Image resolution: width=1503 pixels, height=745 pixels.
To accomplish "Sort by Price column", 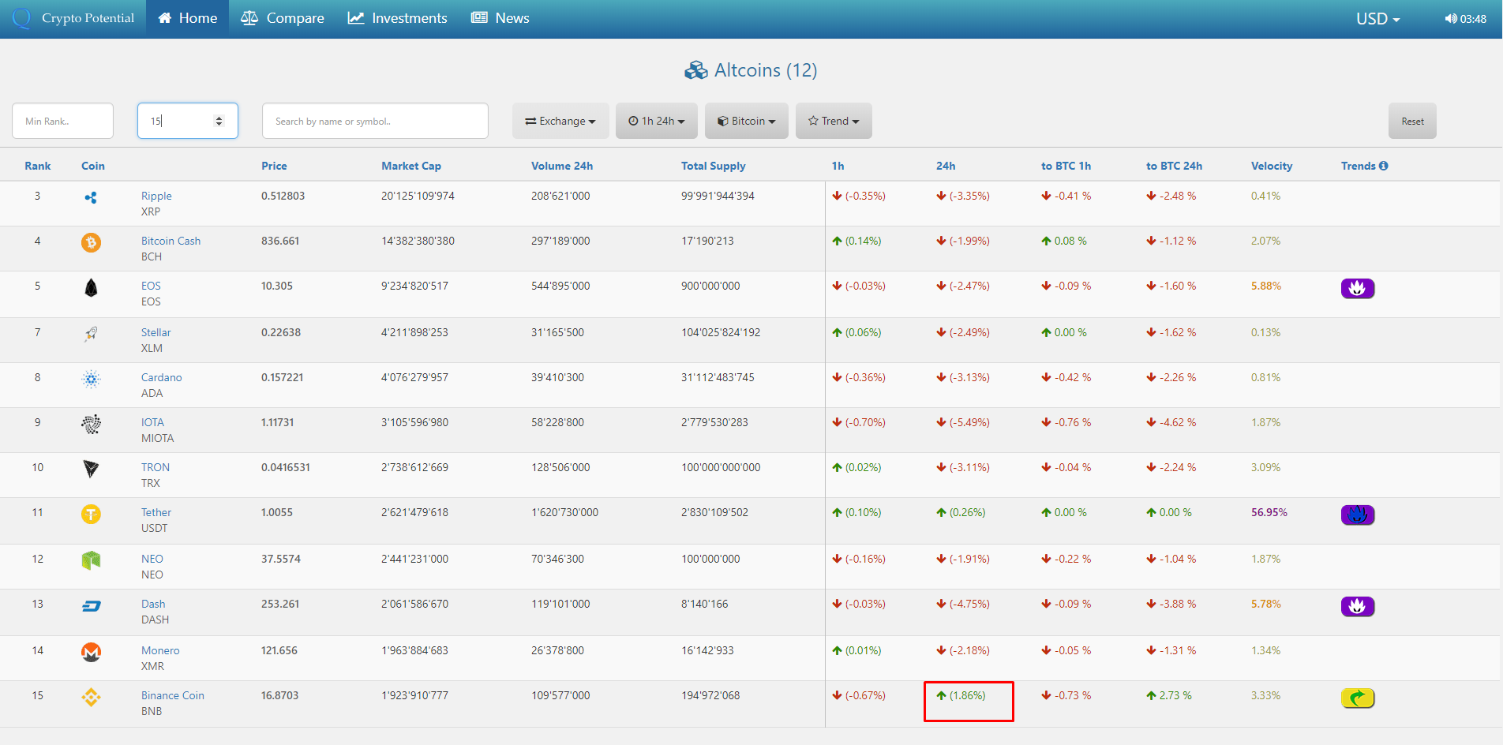I will (274, 166).
